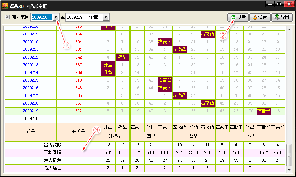This screenshot has width=296, height=177.
Task: Open the 全部 dropdown arrow
Action: [106, 17]
